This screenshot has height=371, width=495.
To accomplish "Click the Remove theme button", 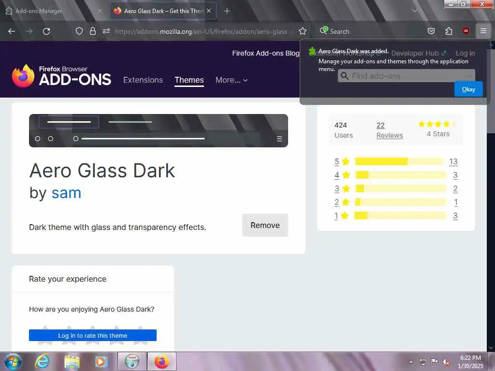I will tap(265, 225).
